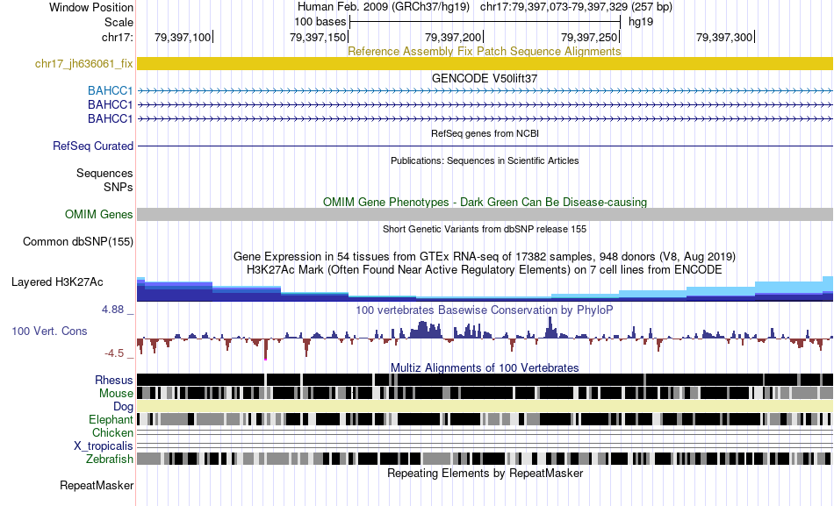This screenshot has width=834, height=506.
Task: Click the GENCODE V50lift37 track title
Action: 485,79
